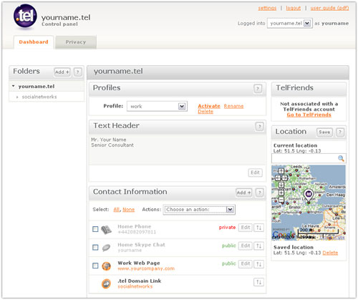Open help for the Text Header section

pyautogui.click(x=259, y=126)
